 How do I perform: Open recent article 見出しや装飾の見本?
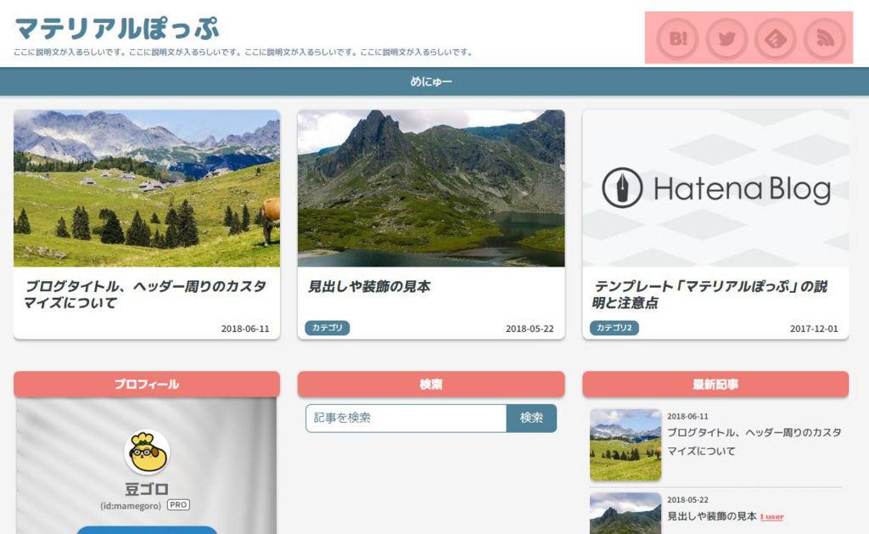coord(712,516)
